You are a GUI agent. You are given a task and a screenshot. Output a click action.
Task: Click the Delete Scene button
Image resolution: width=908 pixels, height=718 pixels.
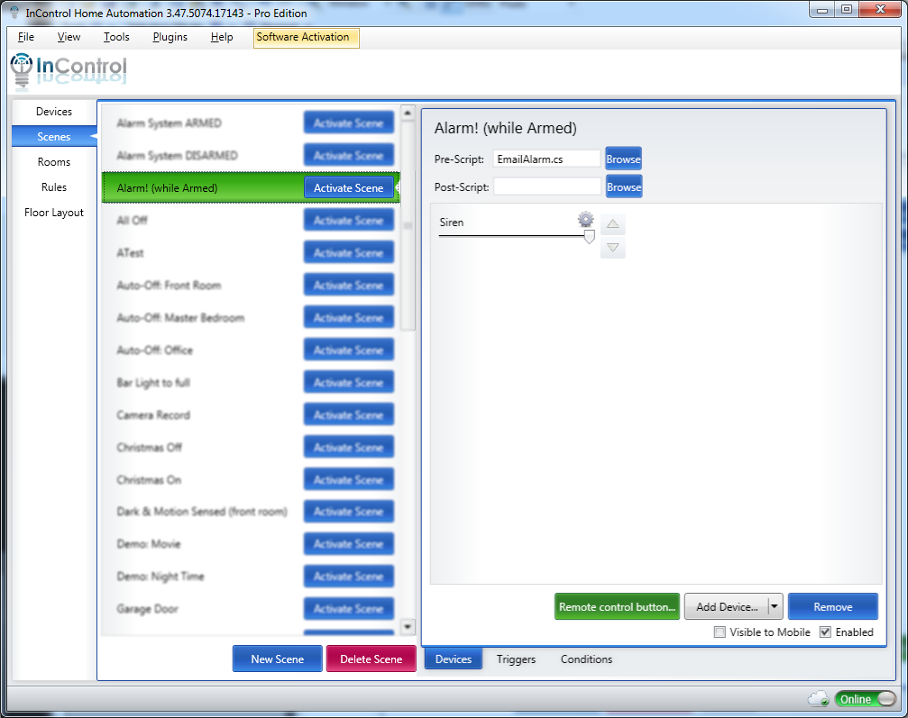point(371,659)
